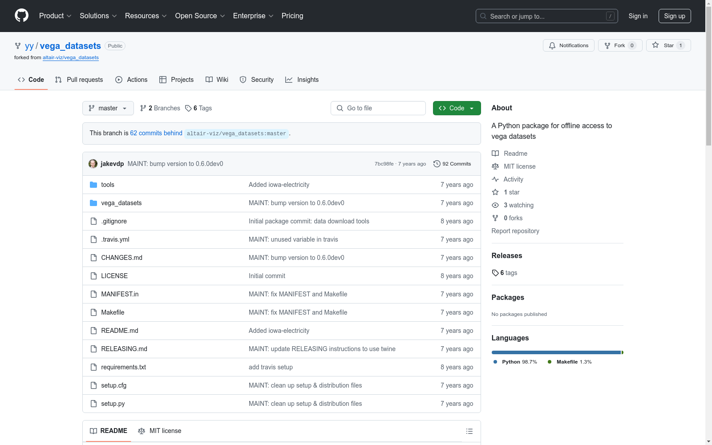Click the Makefile language legend entry
712x445 pixels.
click(570, 362)
